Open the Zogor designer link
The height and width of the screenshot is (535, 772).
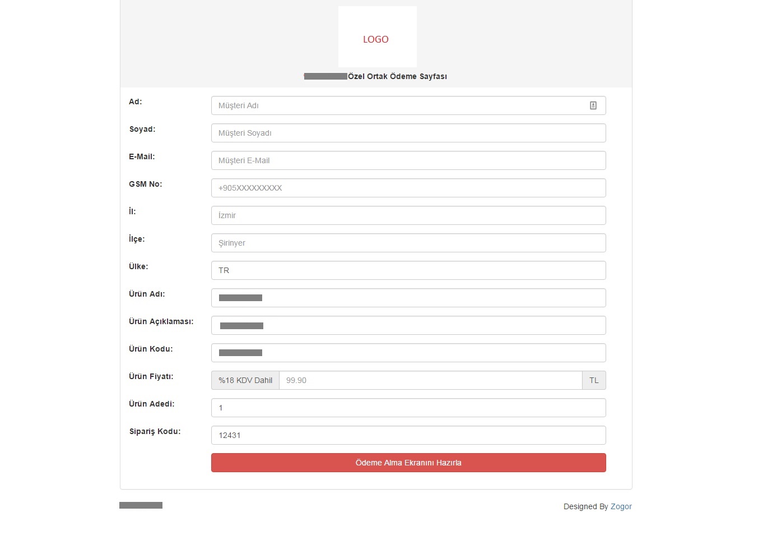[621, 506]
